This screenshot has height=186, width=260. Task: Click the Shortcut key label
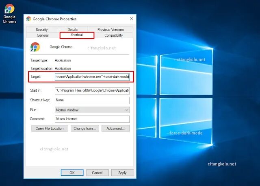tap(40, 100)
